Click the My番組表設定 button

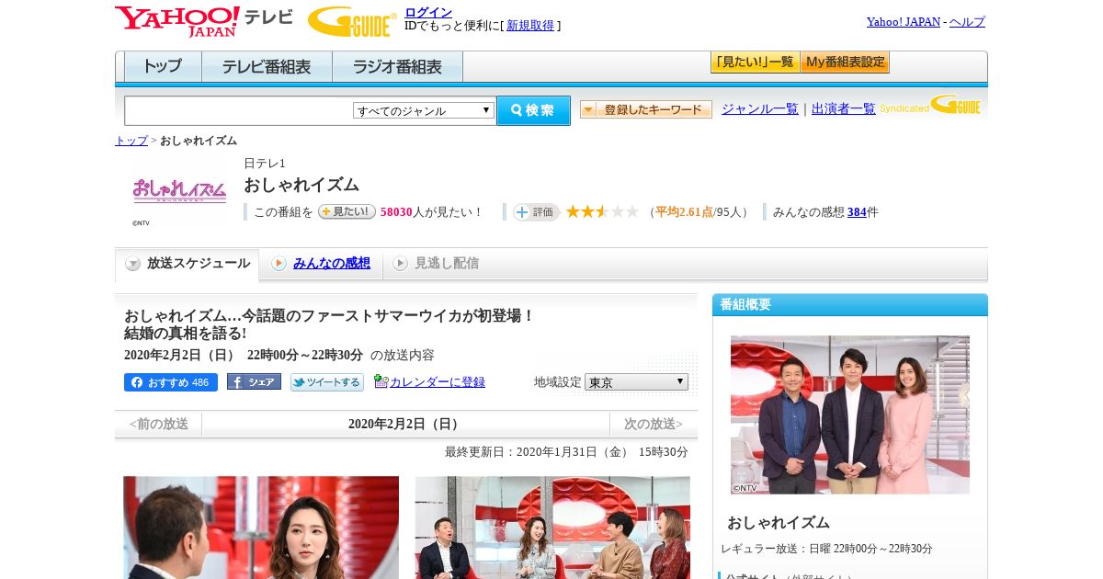point(845,62)
